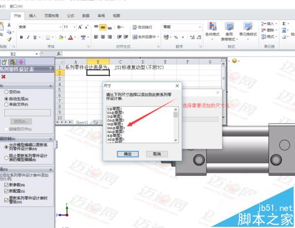
Task: Apply the red font color
Action: (x=70, y=37)
